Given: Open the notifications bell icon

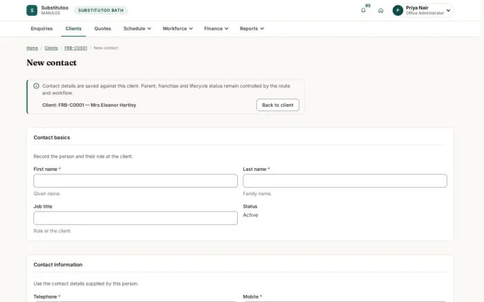Looking at the screenshot, I should pos(363,10).
